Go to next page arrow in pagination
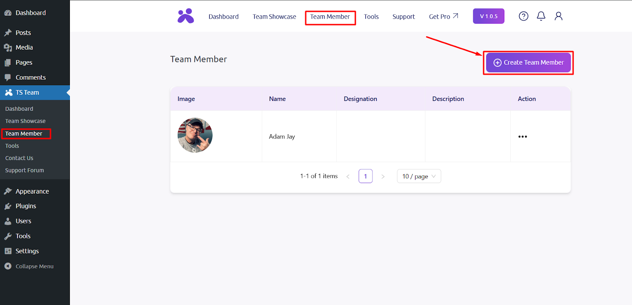 tap(383, 176)
